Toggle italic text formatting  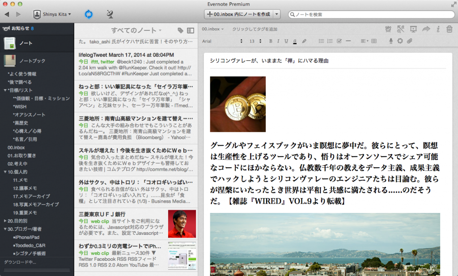coord(279,41)
